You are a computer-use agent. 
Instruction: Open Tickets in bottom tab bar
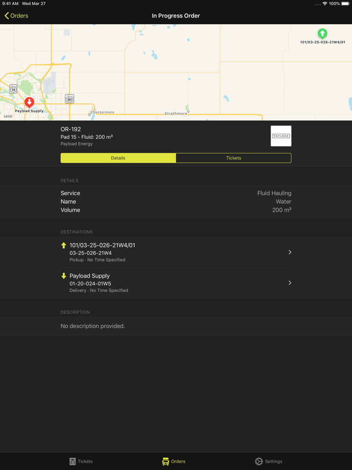tap(81, 461)
